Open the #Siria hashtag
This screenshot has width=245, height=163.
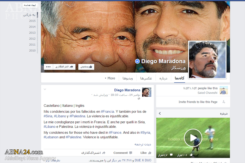tap(48, 116)
